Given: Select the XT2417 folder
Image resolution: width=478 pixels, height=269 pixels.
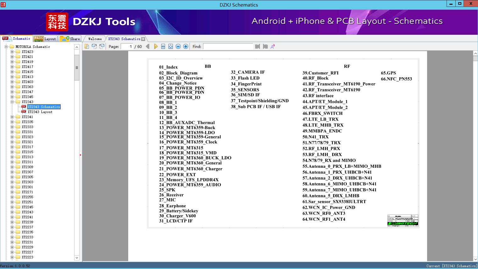Looking at the screenshot, I should (27, 67).
